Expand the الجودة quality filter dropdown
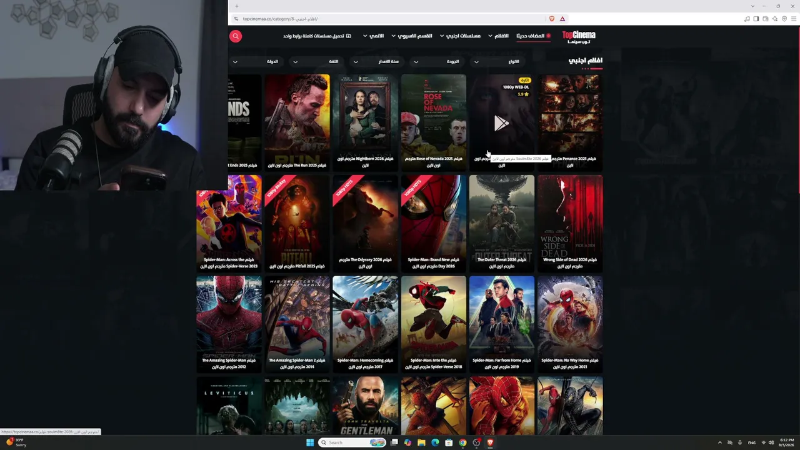This screenshot has height=450, width=800. (436, 62)
